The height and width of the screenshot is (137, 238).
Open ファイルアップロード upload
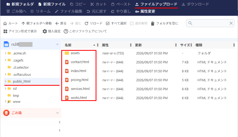click(x=156, y=4)
